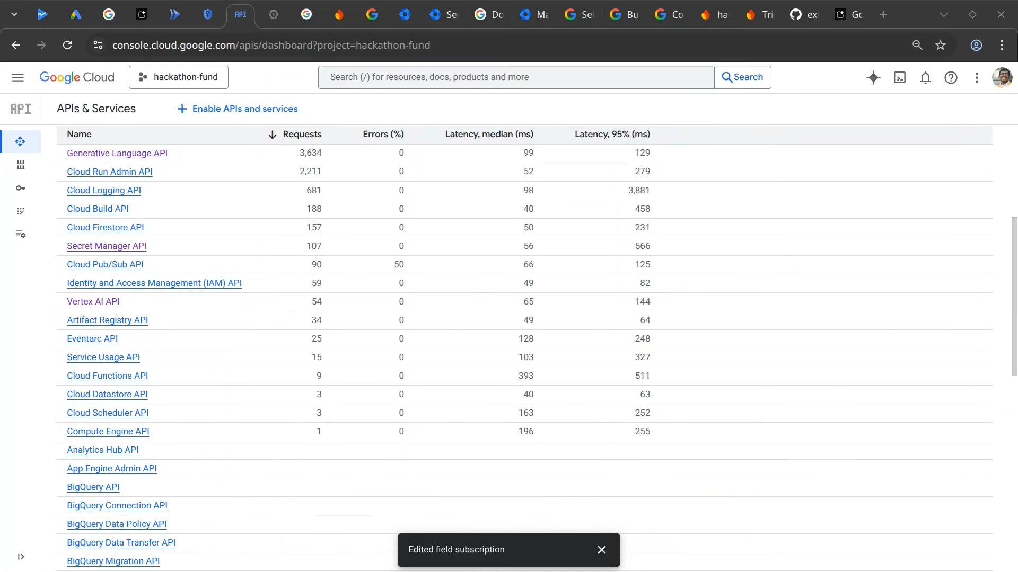
Task: Click Enable APIs and services
Action: [x=237, y=109]
